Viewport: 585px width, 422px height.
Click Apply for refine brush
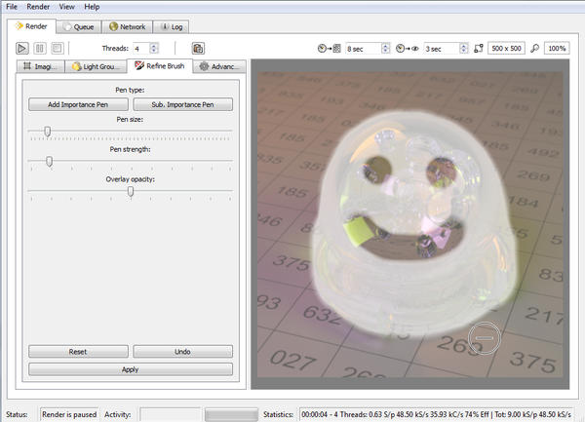(131, 369)
